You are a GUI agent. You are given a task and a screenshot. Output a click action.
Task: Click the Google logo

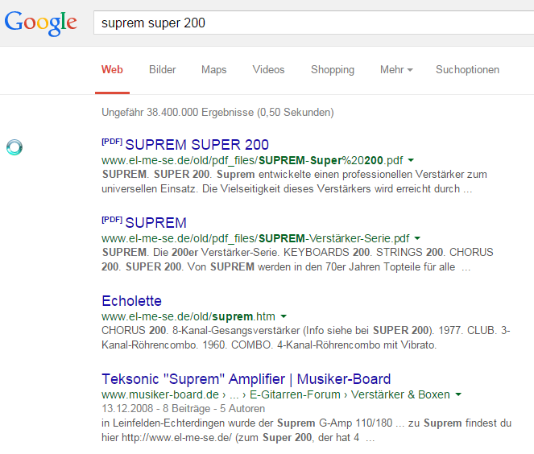(x=40, y=23)
